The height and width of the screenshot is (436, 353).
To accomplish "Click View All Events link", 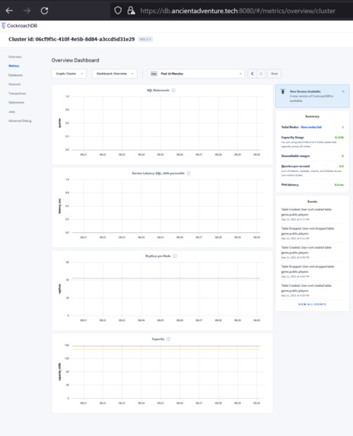I will [312, 304].
